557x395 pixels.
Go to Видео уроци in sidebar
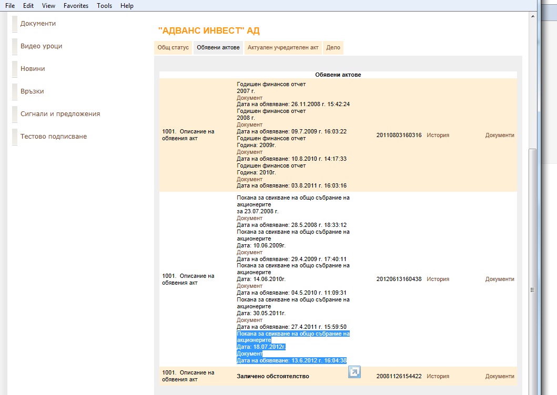(x=41, y=46)
